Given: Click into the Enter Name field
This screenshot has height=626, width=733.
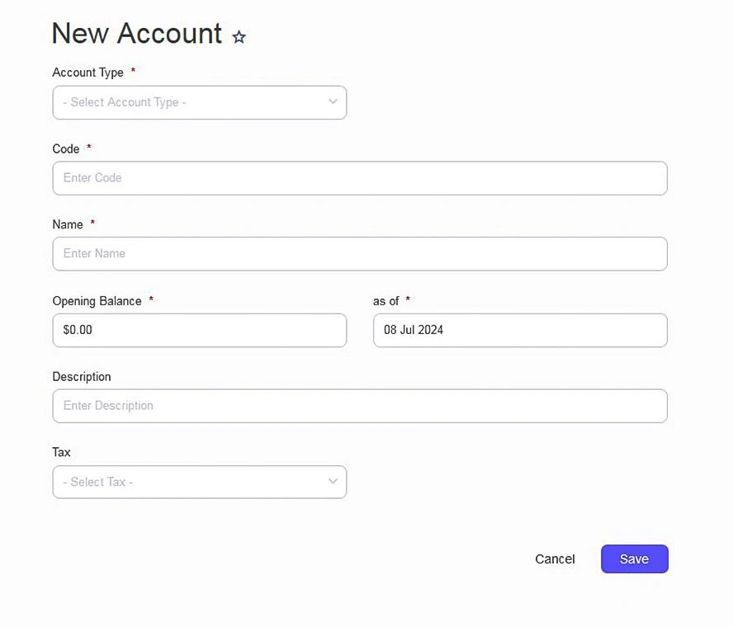Looking at the screenshot, I should click(x=359, y=254).
